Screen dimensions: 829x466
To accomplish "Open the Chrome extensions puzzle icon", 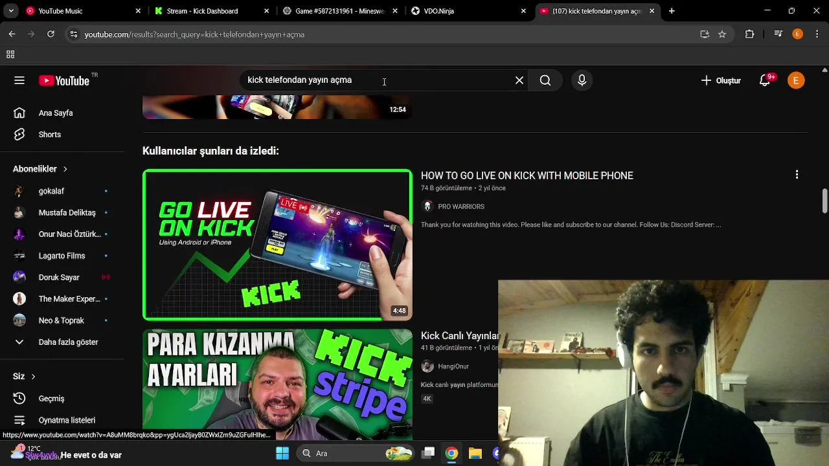I will [749, 34].
